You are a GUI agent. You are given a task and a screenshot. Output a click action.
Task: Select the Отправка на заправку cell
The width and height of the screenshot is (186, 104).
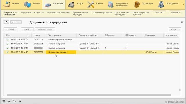click(61, 52)
